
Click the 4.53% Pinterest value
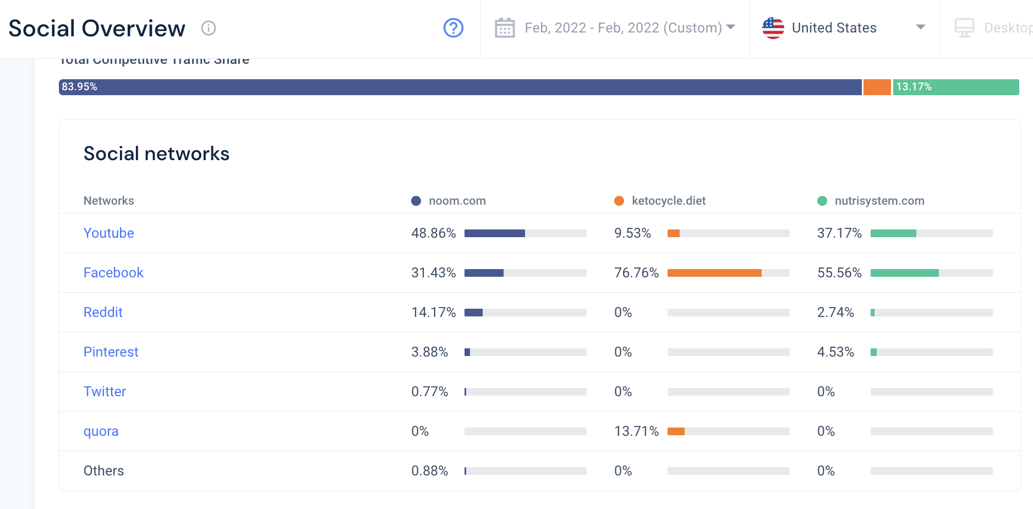coord(835,352)
